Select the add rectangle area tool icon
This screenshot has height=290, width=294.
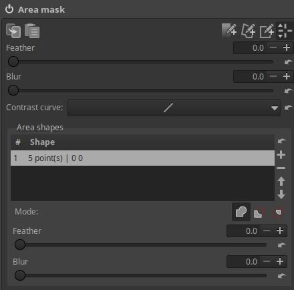pyautogui.click(x=267, y=30)
